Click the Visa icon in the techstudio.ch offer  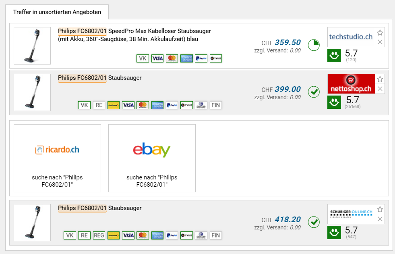[x=157, y=58]
